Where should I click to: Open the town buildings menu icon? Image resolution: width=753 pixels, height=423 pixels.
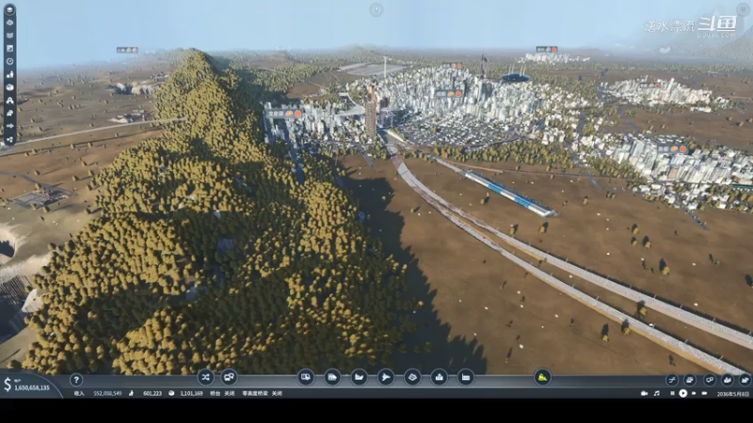pos(439,378)
